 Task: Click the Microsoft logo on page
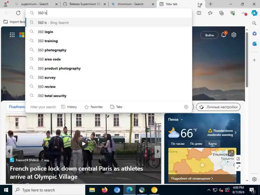(22, 35)
